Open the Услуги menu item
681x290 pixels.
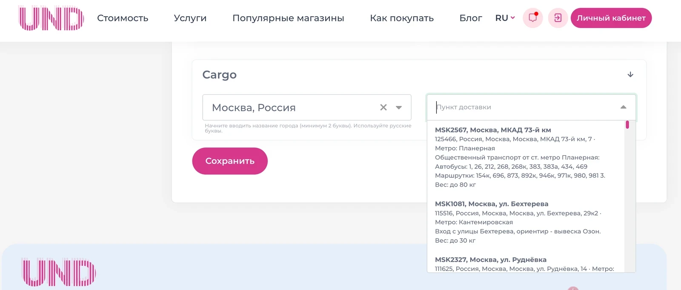(190, 18)
